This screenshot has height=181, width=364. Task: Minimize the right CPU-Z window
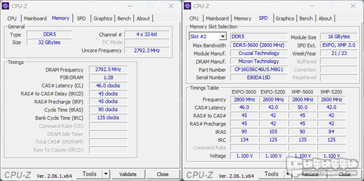click(x=312, y=6)
